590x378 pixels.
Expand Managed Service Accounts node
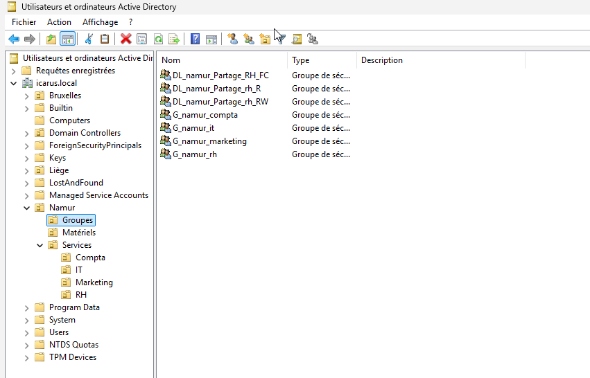pos(27,196)
